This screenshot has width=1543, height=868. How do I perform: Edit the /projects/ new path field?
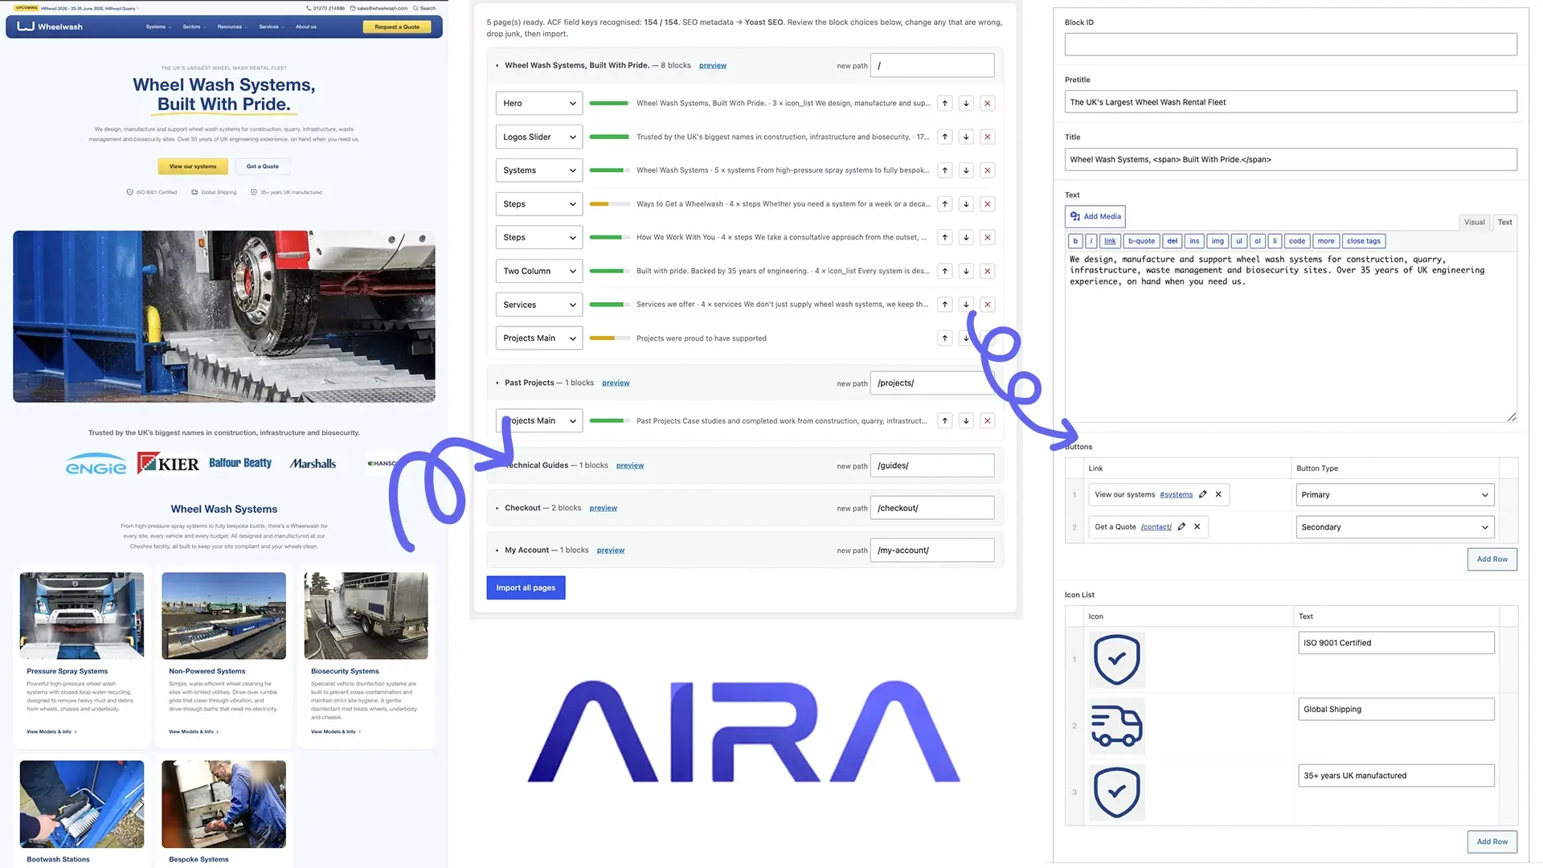[933, 383]
